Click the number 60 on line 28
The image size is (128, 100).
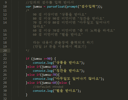(54, 83)
